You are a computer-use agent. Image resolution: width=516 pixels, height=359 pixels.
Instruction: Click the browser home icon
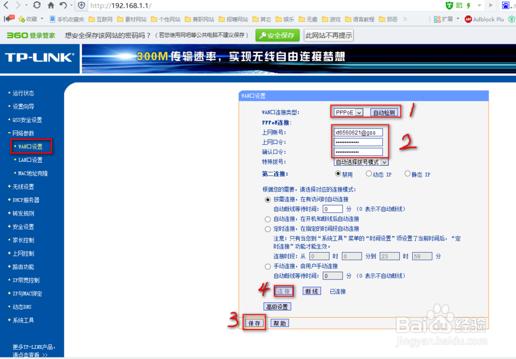[x=50, y=6]
